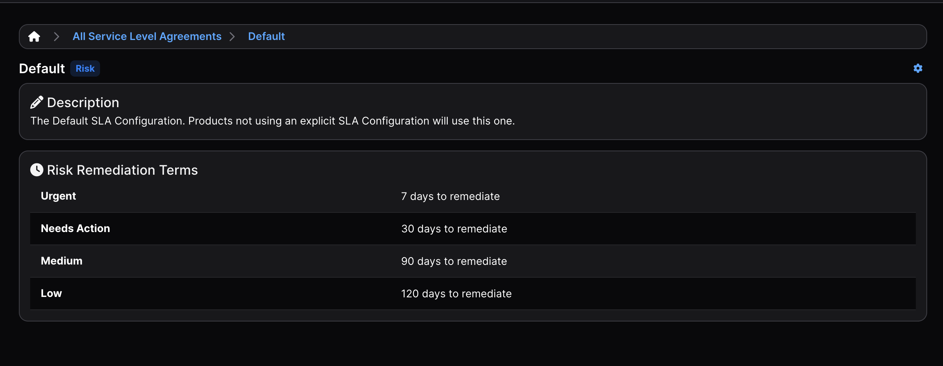
Task: Click the chevron before the Default breadcrumb
Action: (x=232, y=37)
